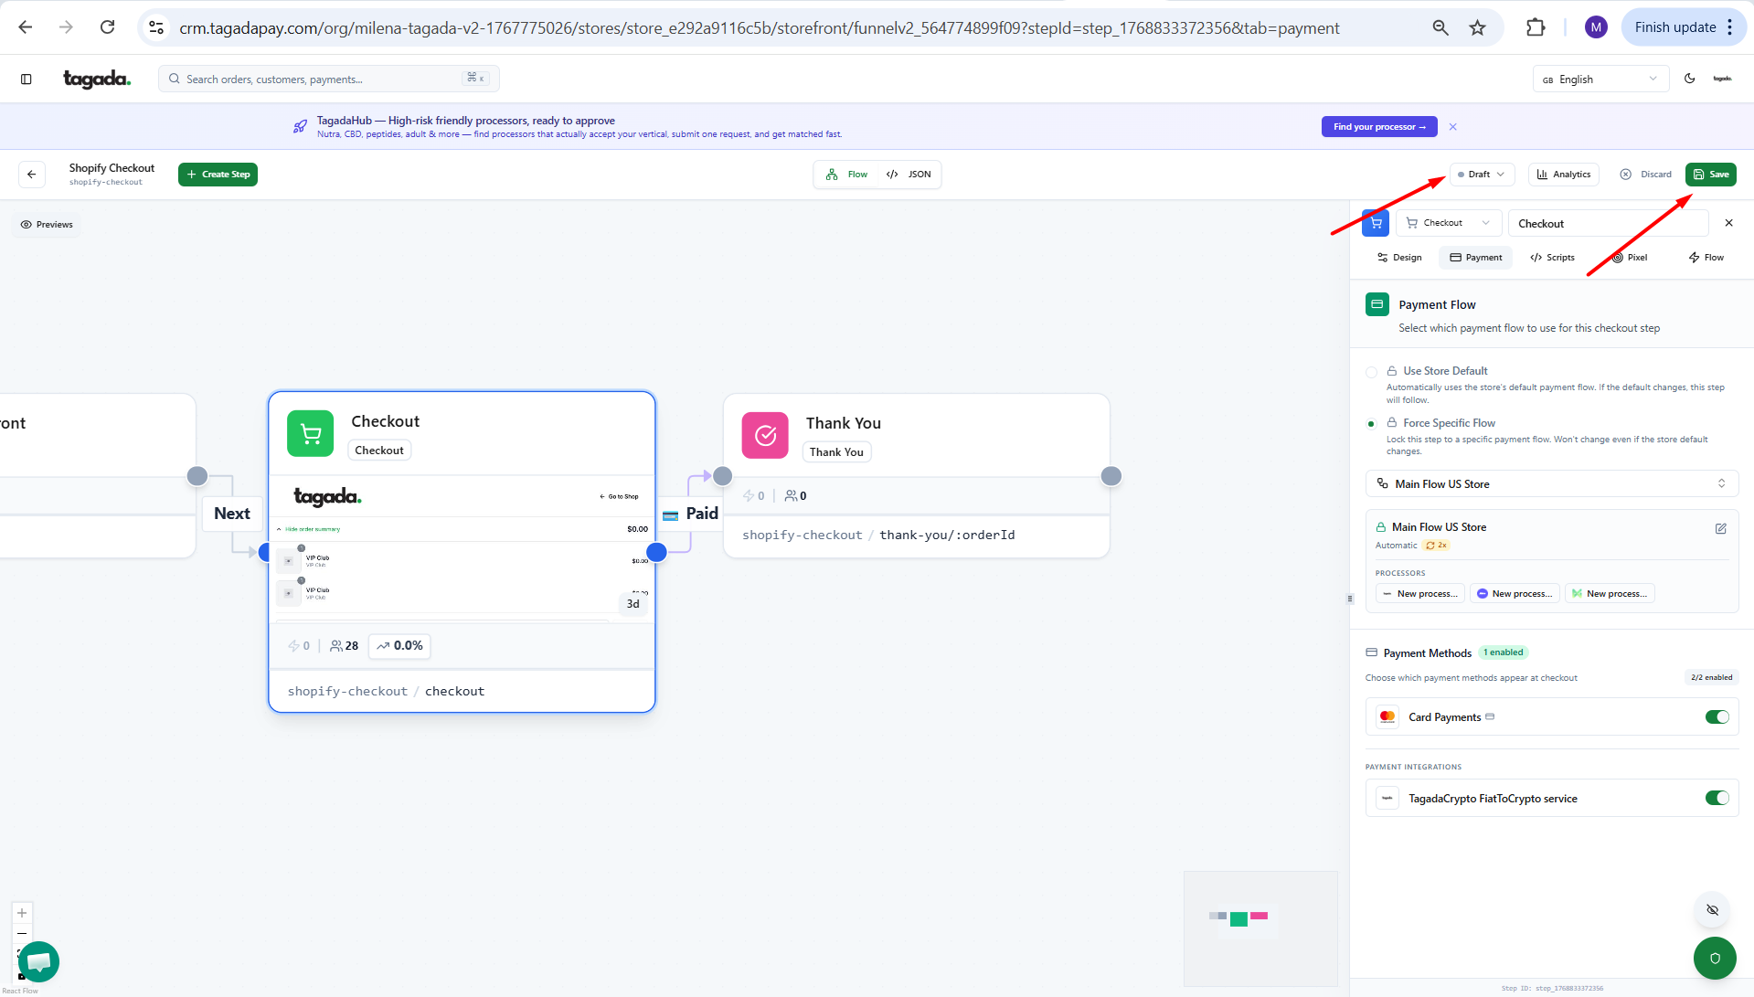Open the Draft status dropdown
This screenshot has height=997, width=1754.
coord(1481,175)
